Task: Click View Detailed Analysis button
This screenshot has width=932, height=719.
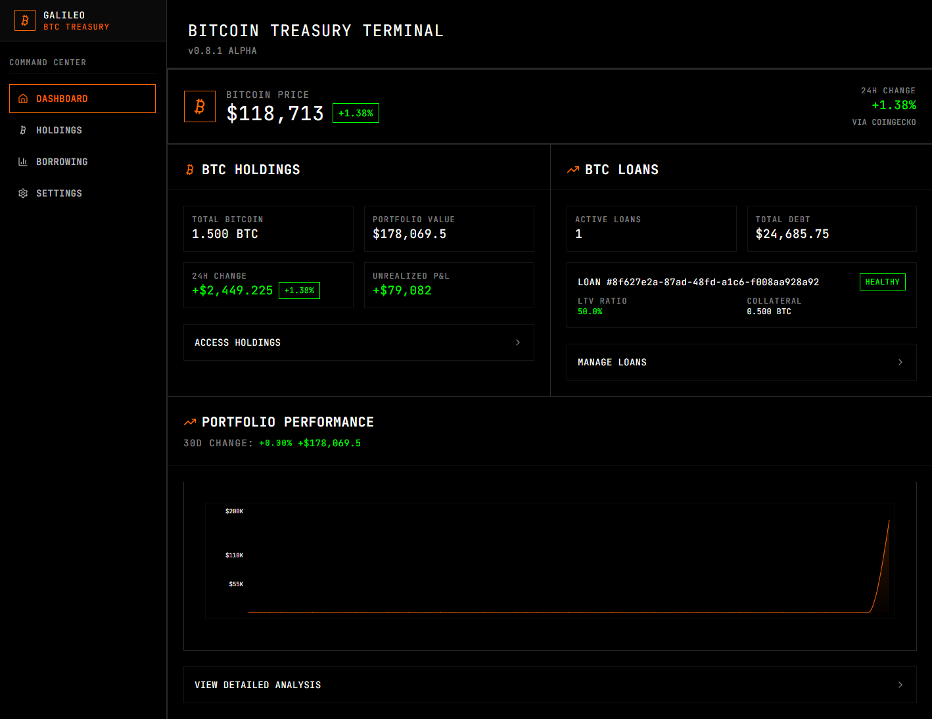Action: click(x=550, y=685)
